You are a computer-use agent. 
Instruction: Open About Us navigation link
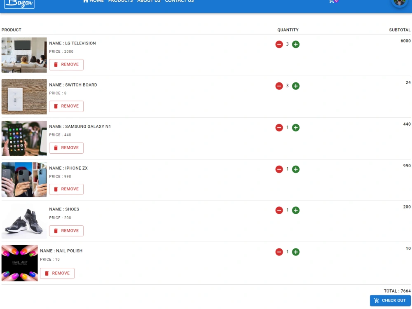(x=149, y=1)
